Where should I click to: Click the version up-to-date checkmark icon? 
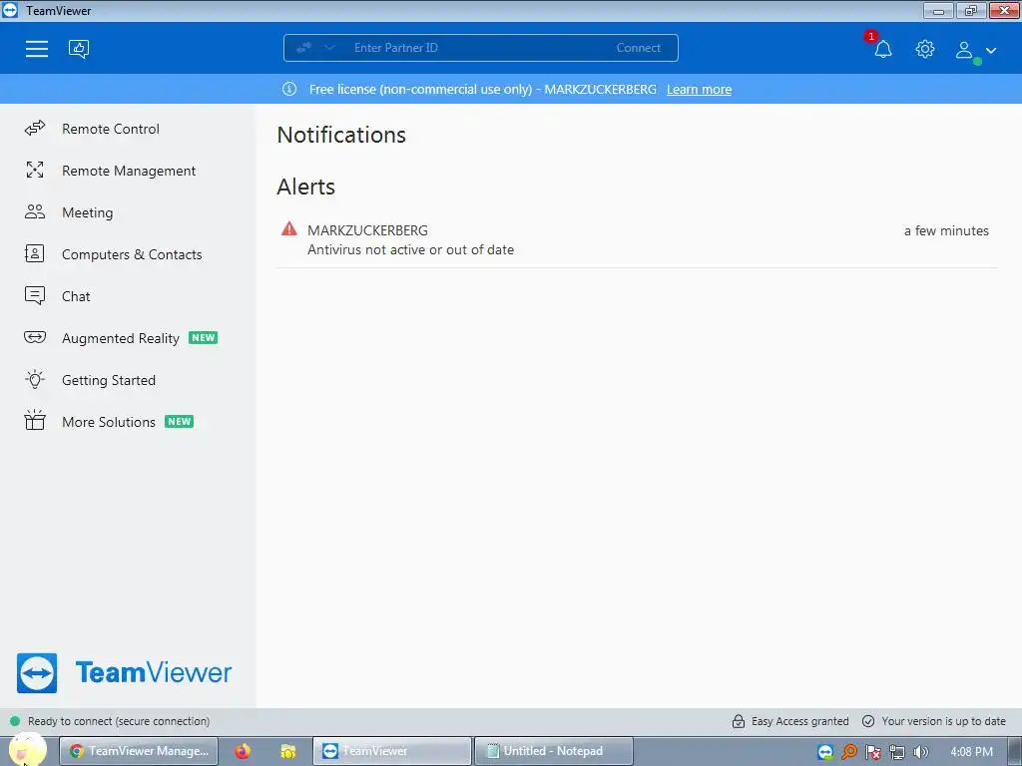pos(868,721)
